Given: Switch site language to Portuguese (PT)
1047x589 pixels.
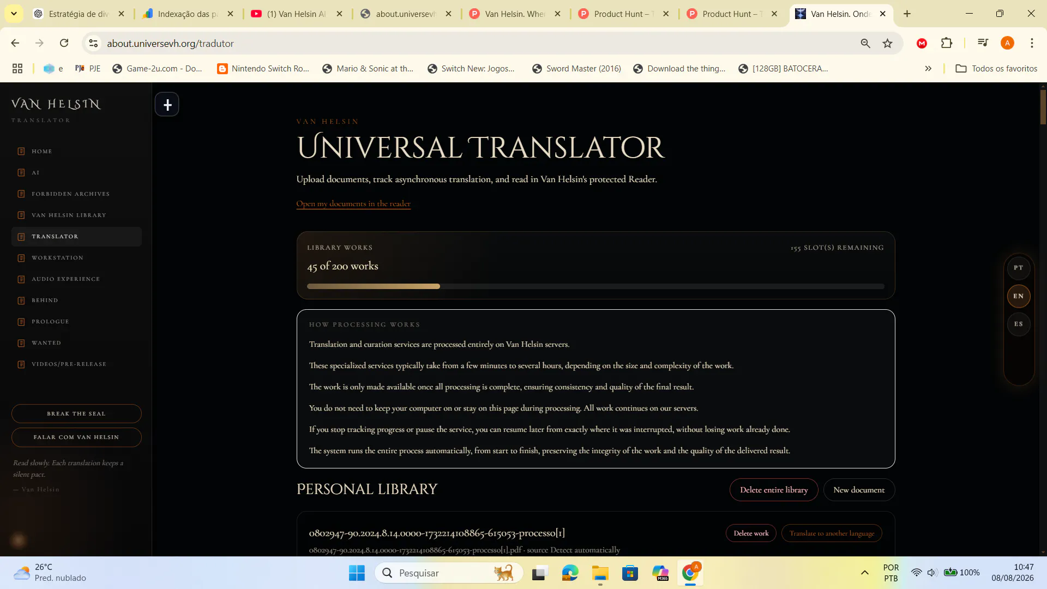Looking at the screenshot, I should (1018, 268).
